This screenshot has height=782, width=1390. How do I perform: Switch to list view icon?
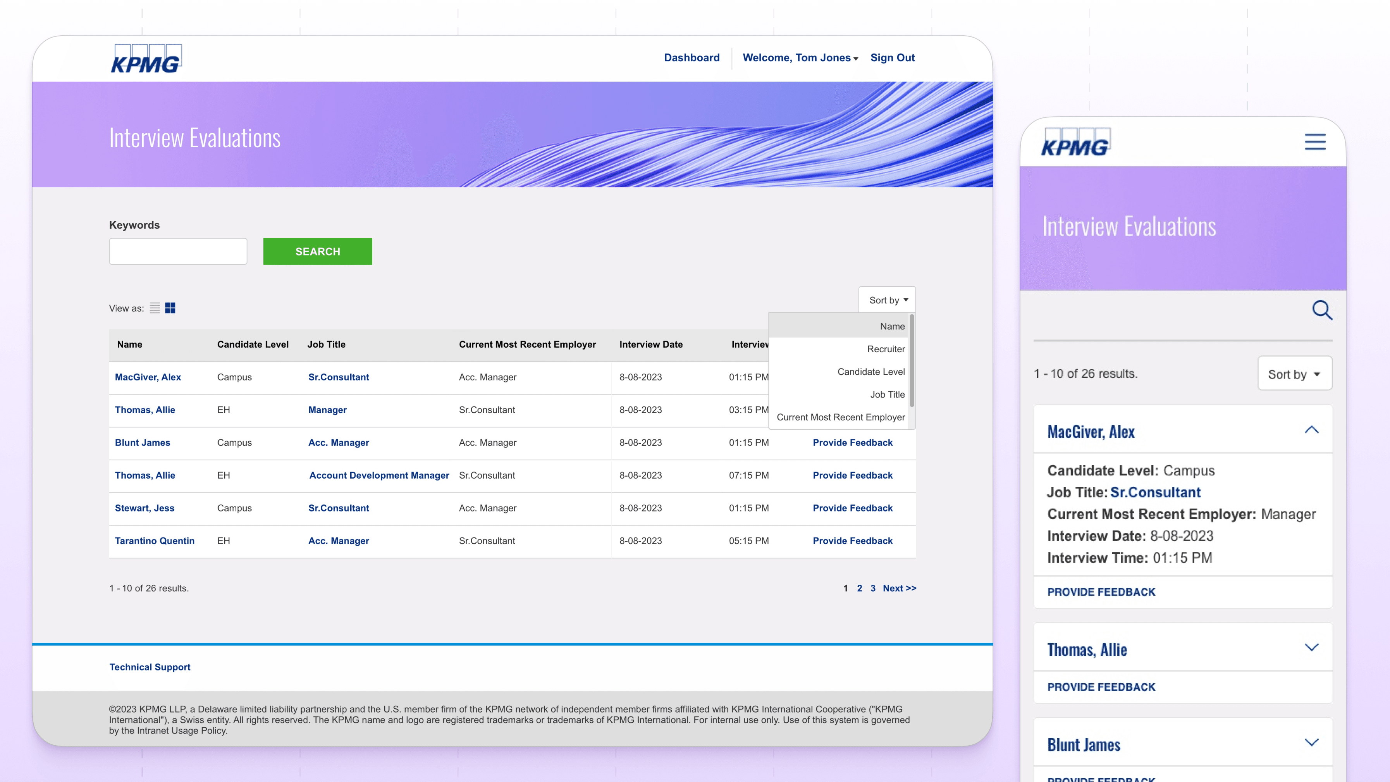point(155,308)
